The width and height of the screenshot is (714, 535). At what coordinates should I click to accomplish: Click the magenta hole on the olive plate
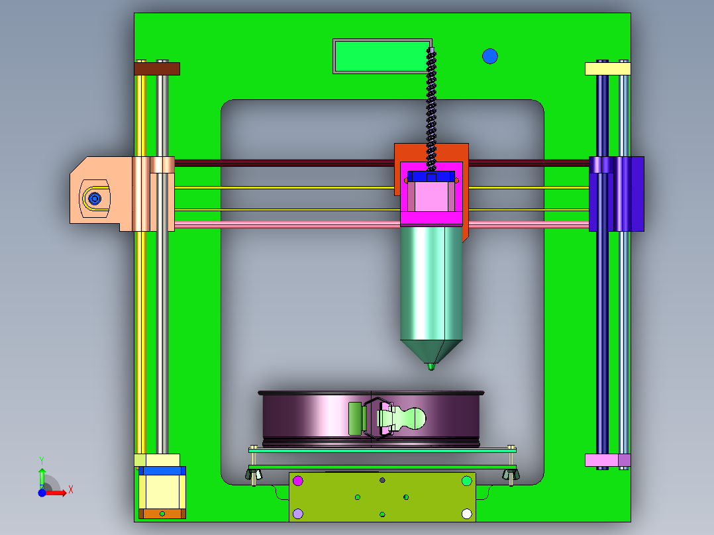coord(298,481)
